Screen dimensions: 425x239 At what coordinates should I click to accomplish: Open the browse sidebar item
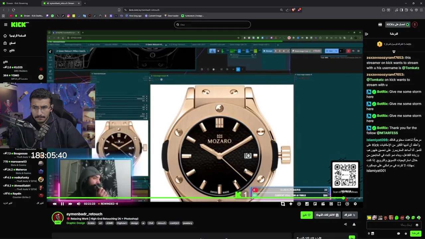click(x=10, y=43)
